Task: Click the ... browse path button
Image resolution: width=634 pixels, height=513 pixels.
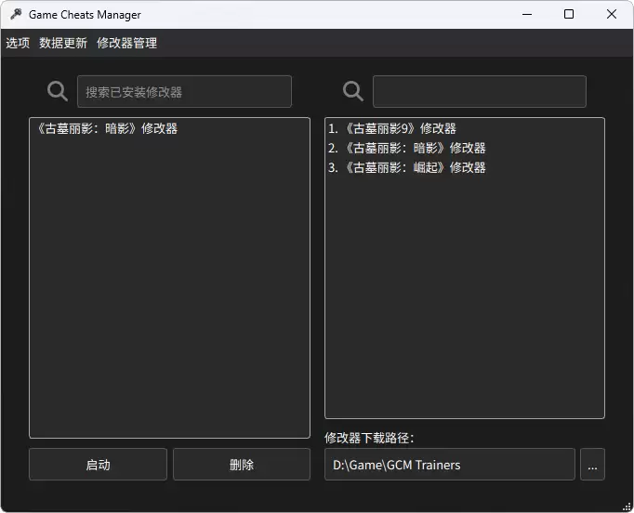Action: point(592,465)
